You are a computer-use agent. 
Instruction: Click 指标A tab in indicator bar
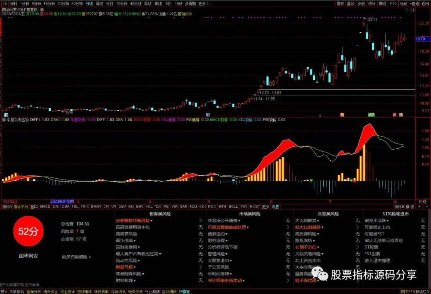[x=7, y=207]
